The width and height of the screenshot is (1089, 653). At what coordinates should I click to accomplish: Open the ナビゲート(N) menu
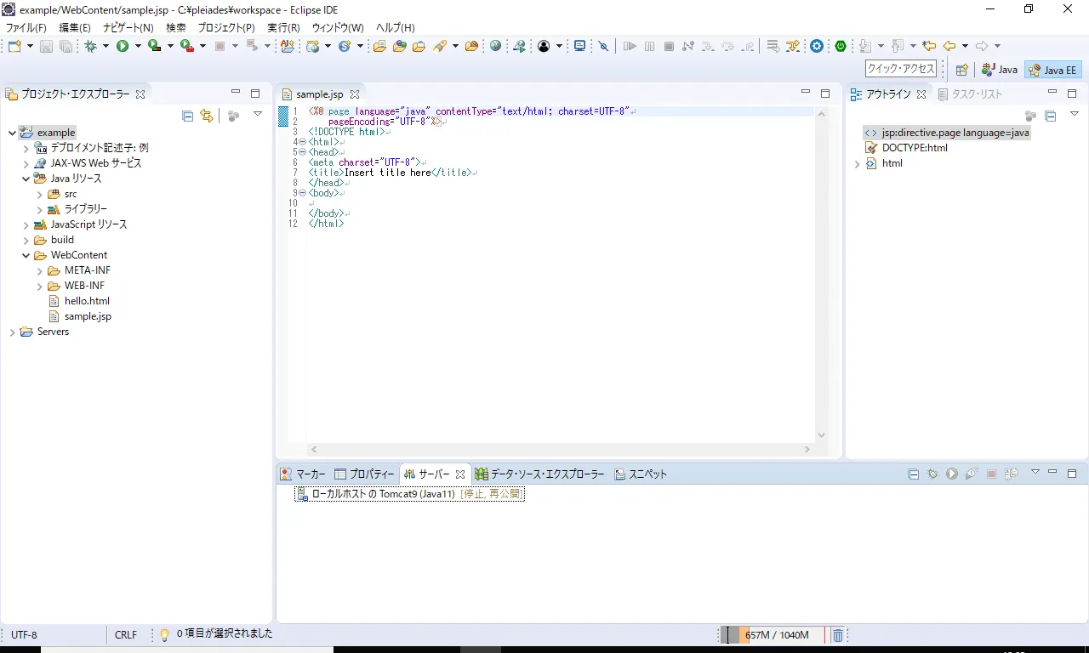(128, 27)
